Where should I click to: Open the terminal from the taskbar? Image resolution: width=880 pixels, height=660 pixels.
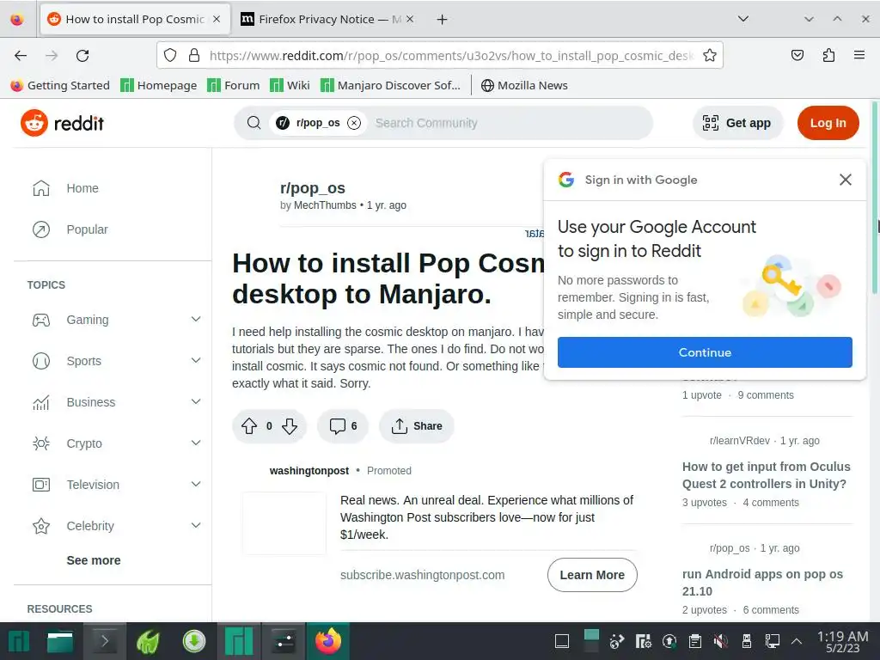tap(104, 641)
